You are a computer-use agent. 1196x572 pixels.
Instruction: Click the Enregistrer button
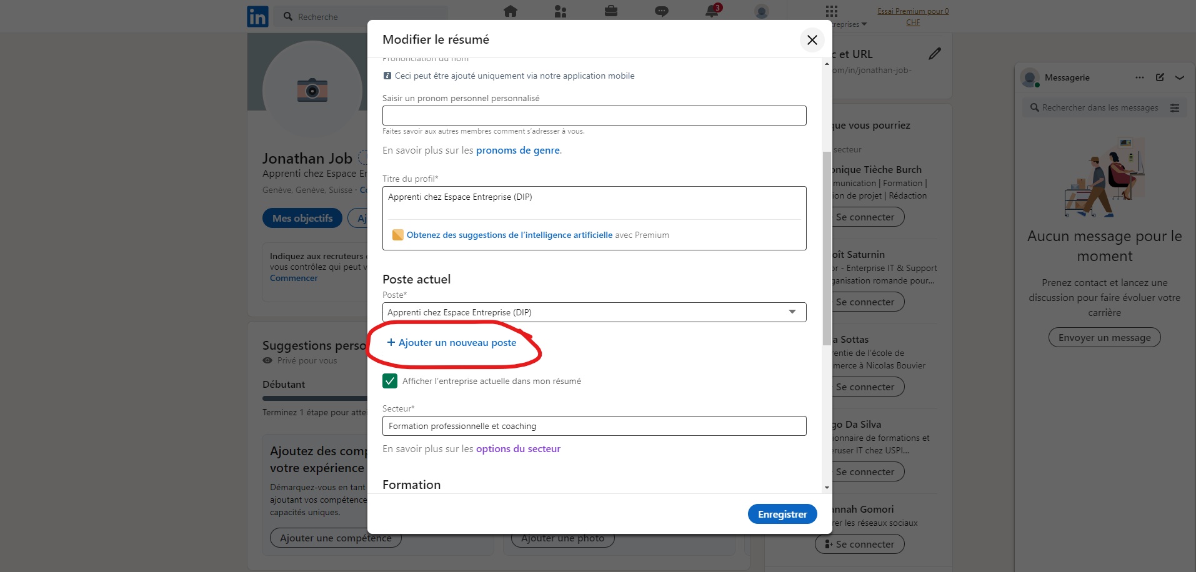(782, 514)
